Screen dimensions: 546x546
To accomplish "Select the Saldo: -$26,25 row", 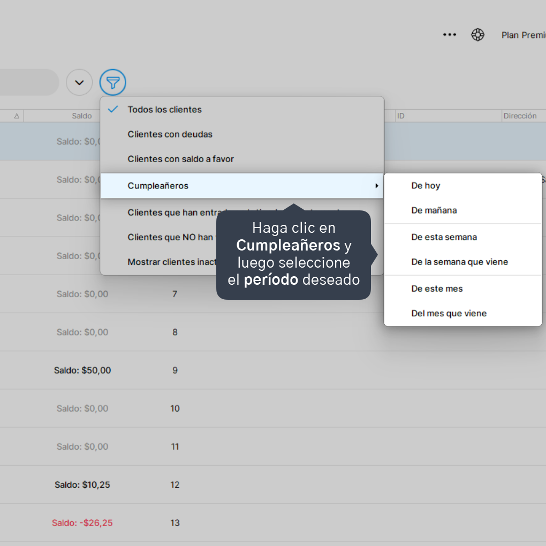I will pos(273,522).
